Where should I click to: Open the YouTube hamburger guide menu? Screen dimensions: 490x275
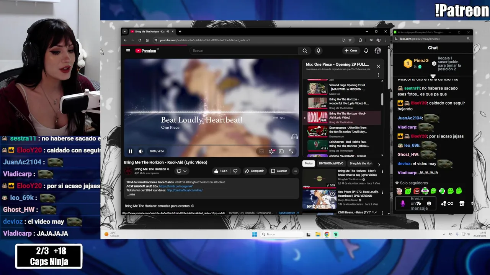(128, 50)
